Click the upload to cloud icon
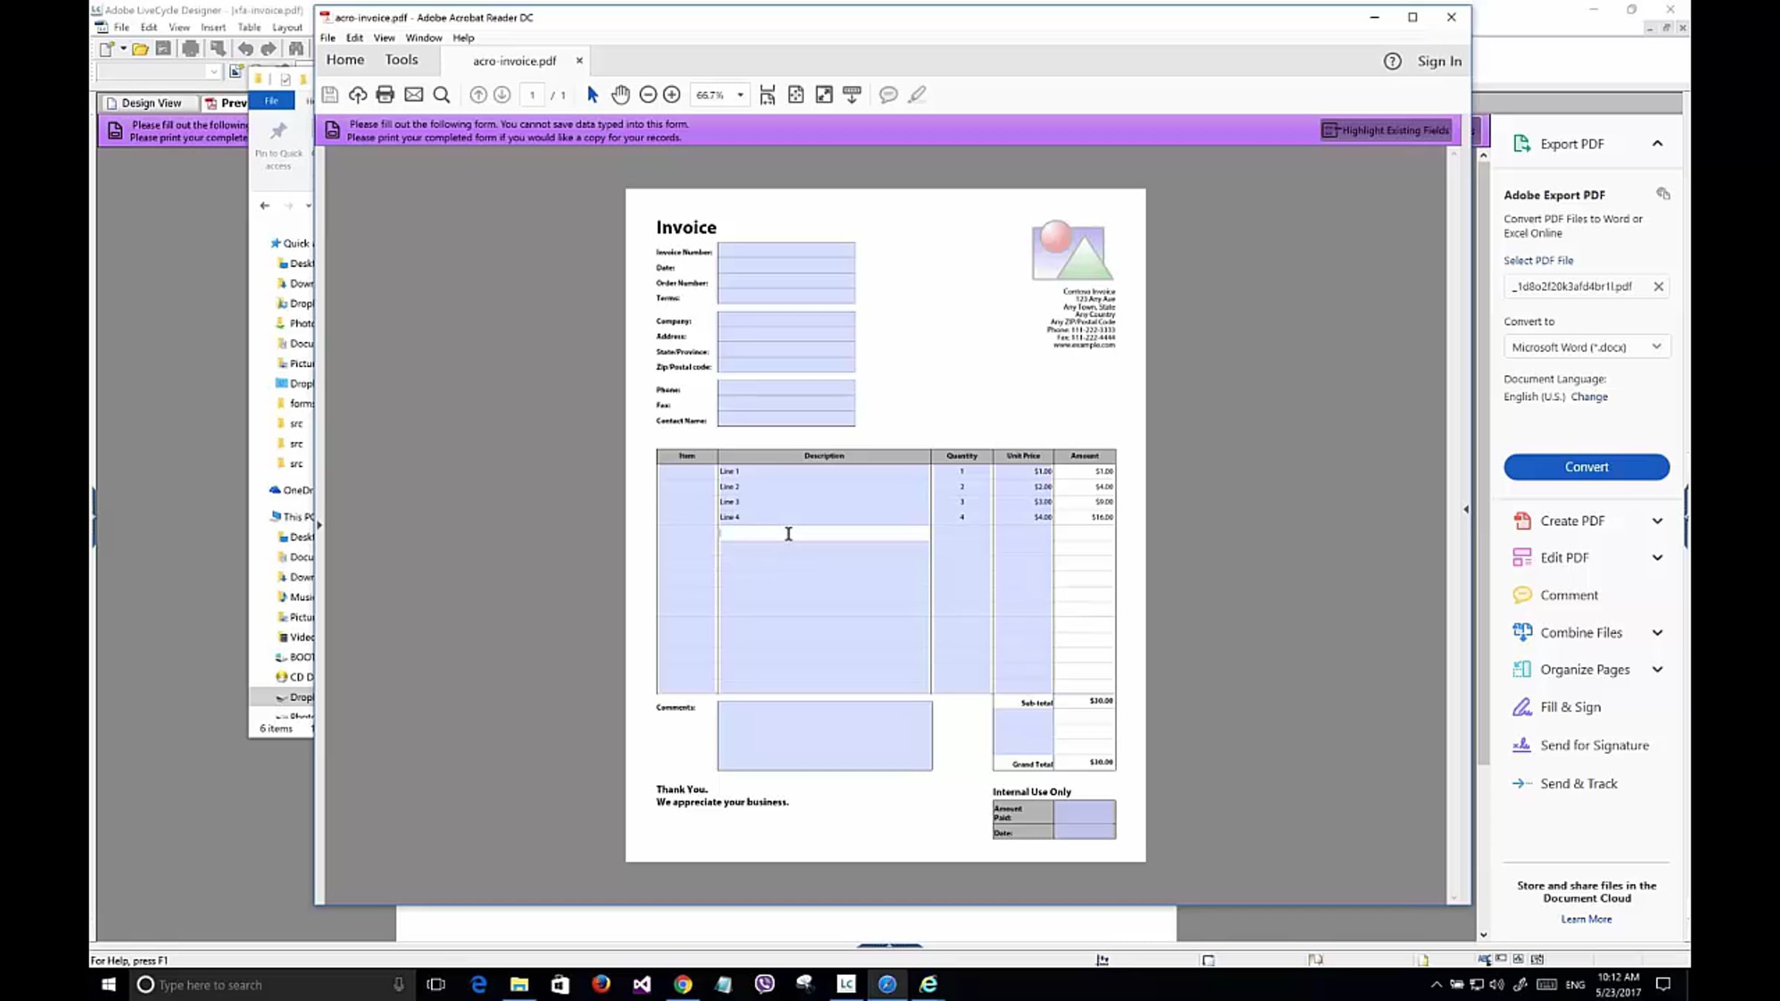The height and width of the screenshot is (1001, 1780). [358, 94]
